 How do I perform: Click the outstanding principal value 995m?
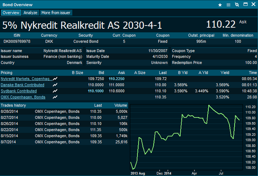click(201, 41)
